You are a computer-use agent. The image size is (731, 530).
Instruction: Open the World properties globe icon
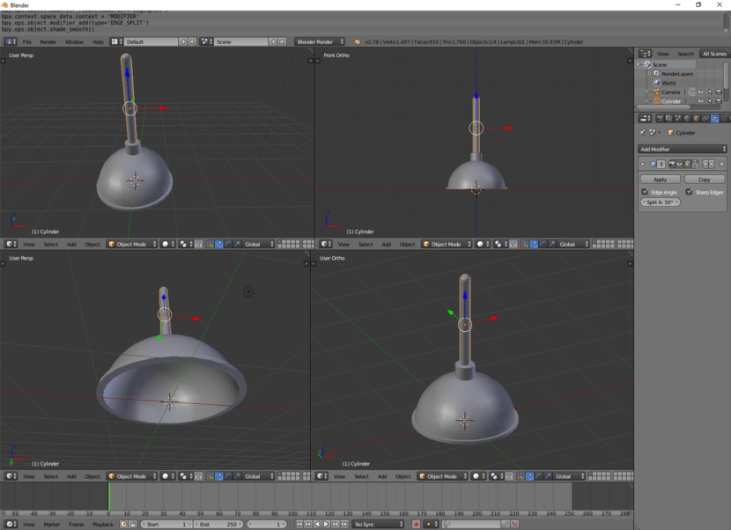pyautogui.click(x=687, y=118)
